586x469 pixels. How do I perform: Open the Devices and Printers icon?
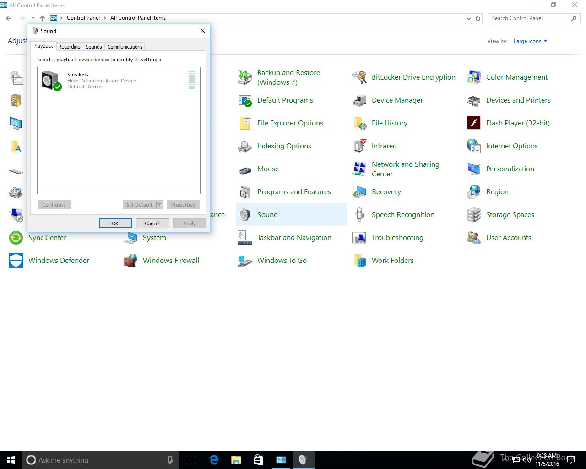click(474, 100)
